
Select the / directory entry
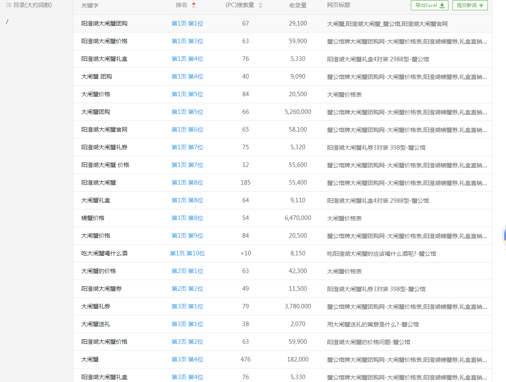click(x=7, y=21)
